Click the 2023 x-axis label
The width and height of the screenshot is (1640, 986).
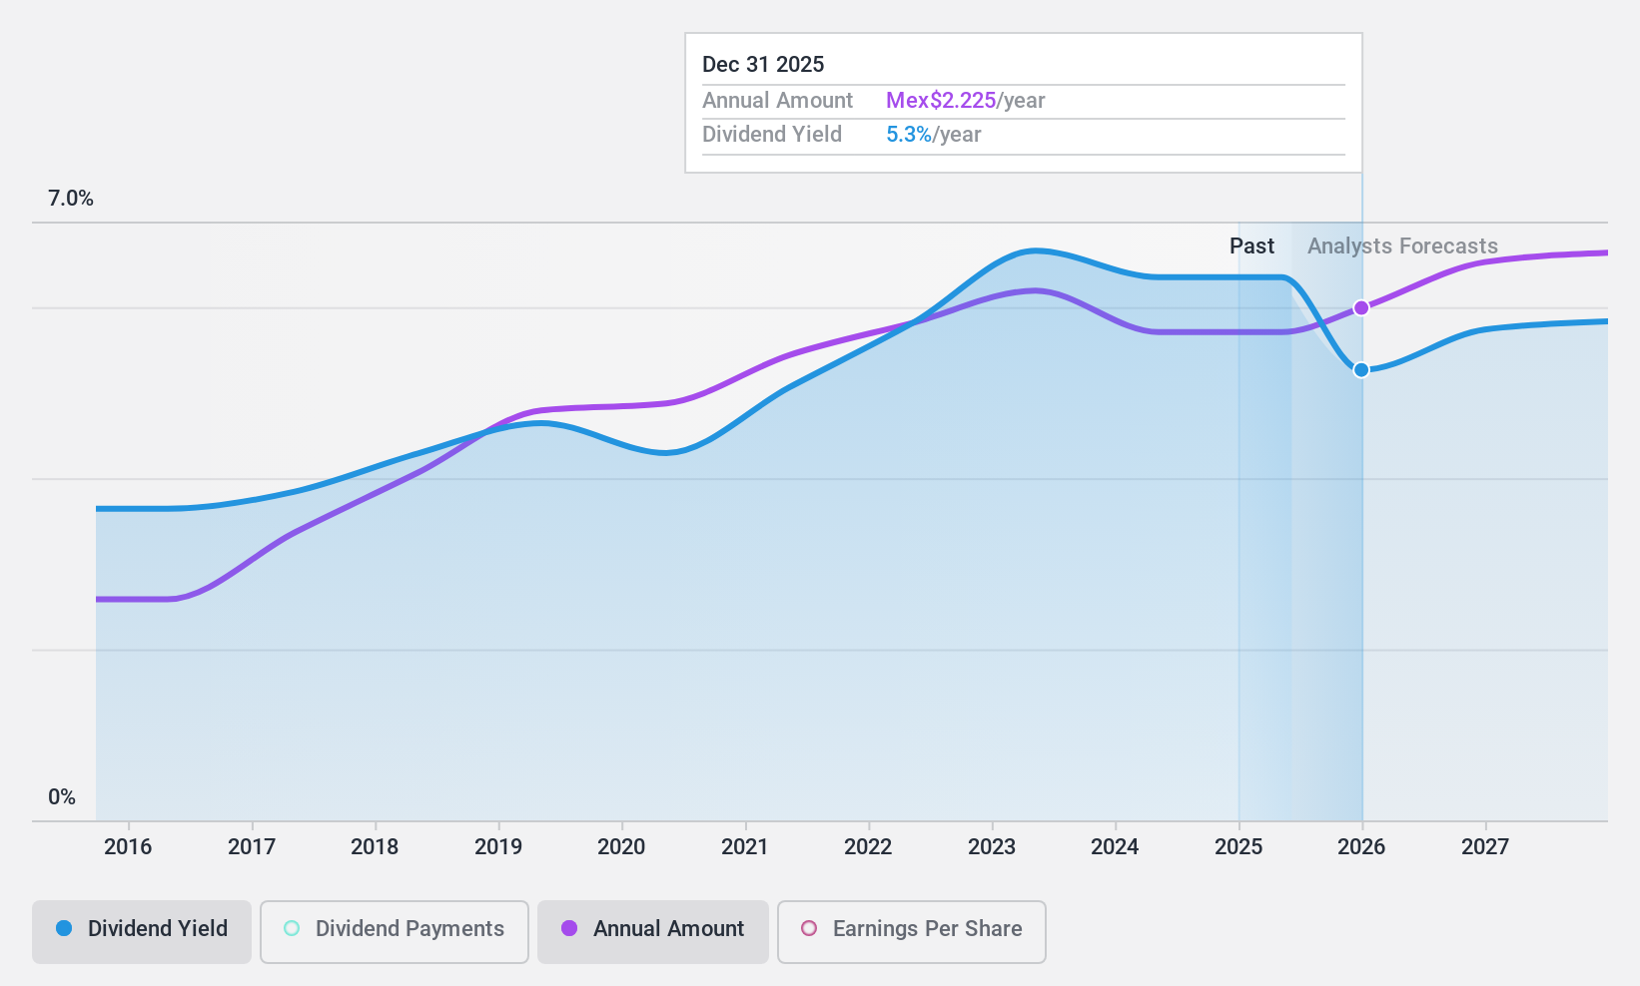[992, 847]
